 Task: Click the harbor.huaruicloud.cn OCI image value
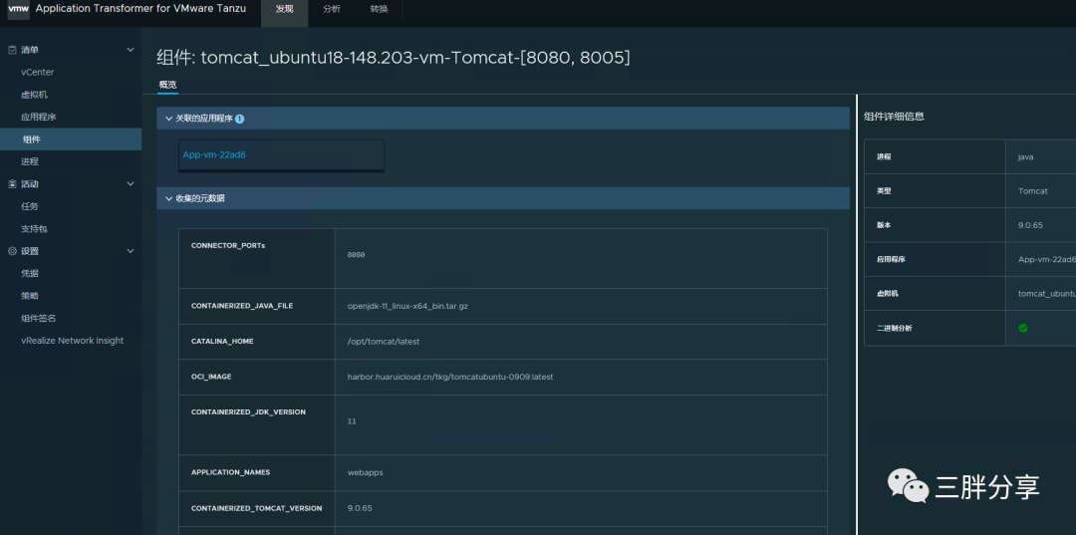[x=450, y=378]
